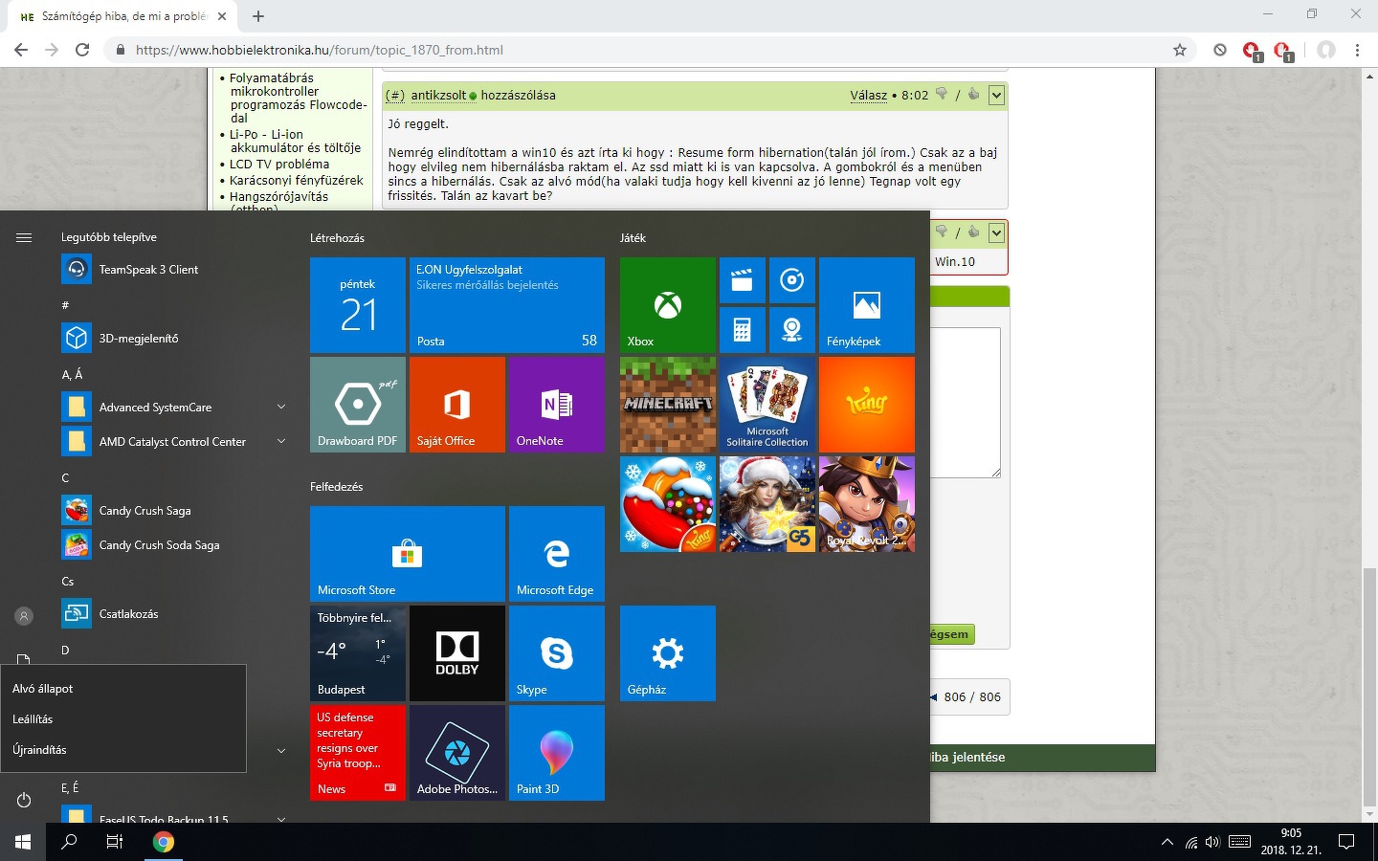Open the Candy Crush Saga game tile
This screenshot has width=1378, height=861.
[x=668, y=504]
